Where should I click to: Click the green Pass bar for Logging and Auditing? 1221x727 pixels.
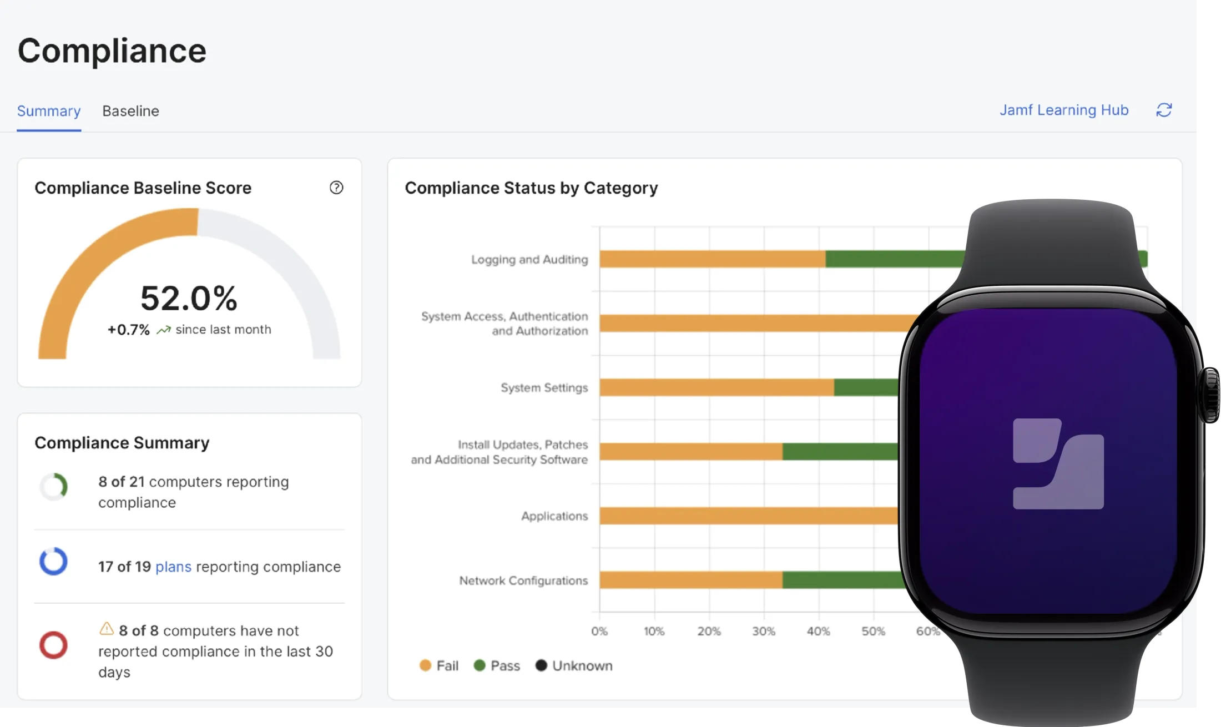click(895, 259)
